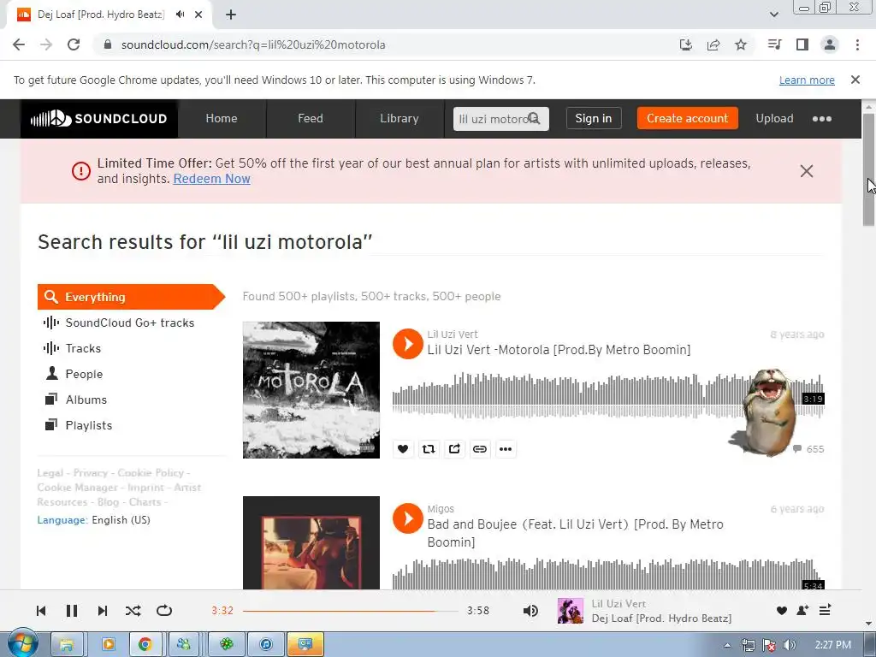Open a new browser tab
Image resolution: width=876 pixels, height=657 pixels.
[231, 15]
